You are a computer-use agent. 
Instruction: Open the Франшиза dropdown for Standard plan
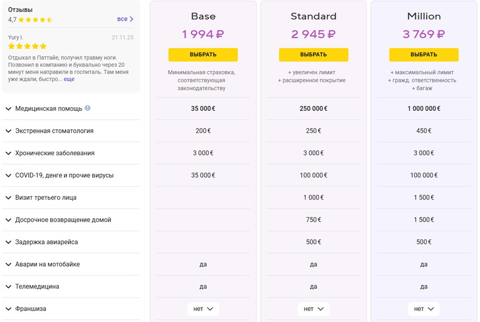point(314,309)
